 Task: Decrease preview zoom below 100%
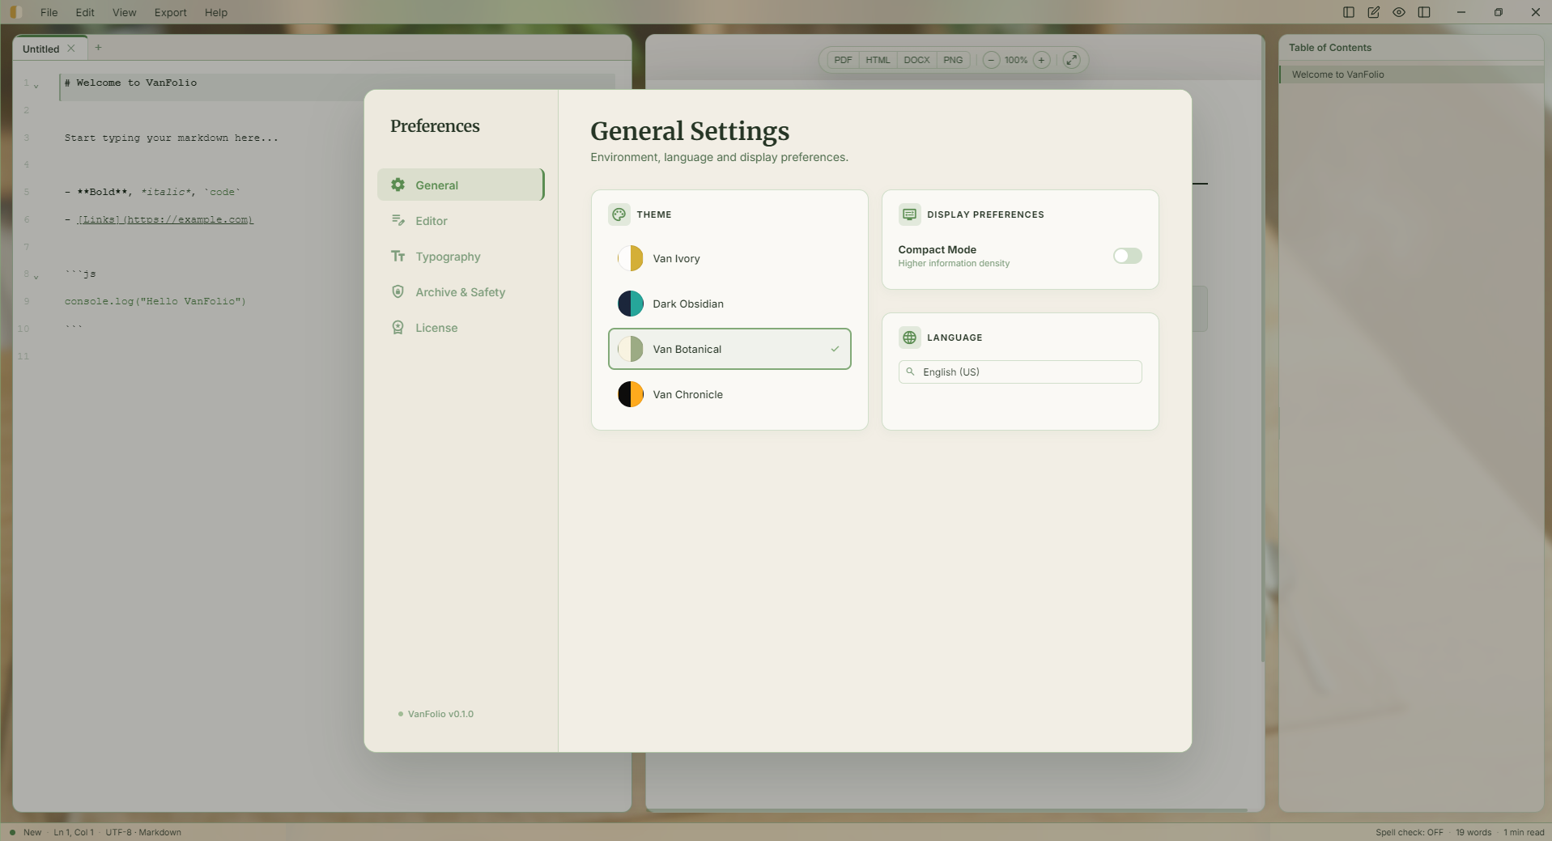tap(990, 60)
